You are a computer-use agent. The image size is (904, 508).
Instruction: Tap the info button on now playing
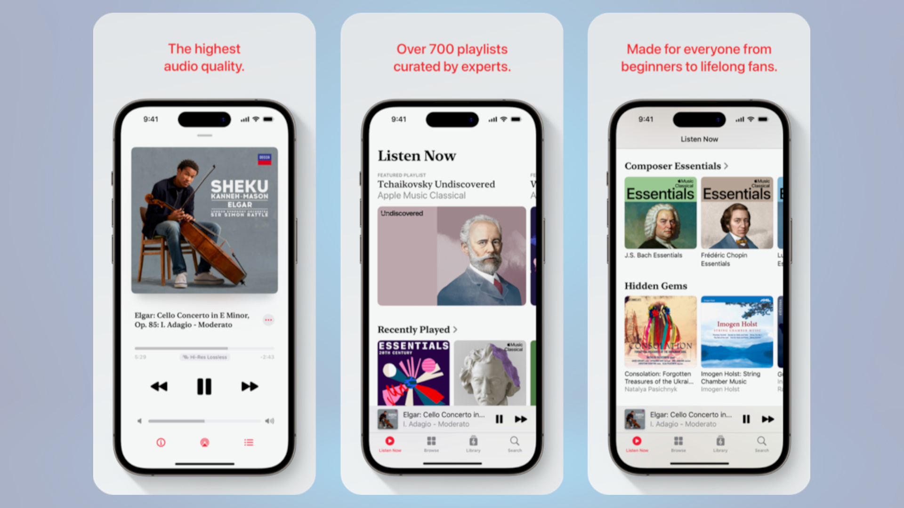click(162, 442)
